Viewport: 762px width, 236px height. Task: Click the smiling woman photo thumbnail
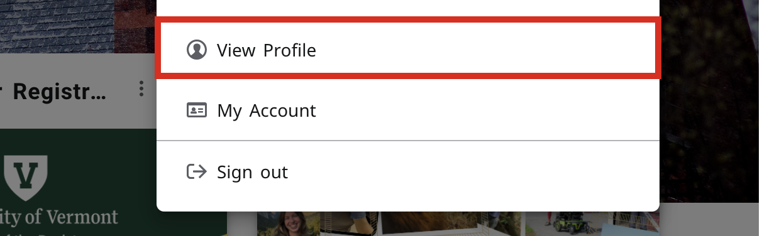pos(288,223)
